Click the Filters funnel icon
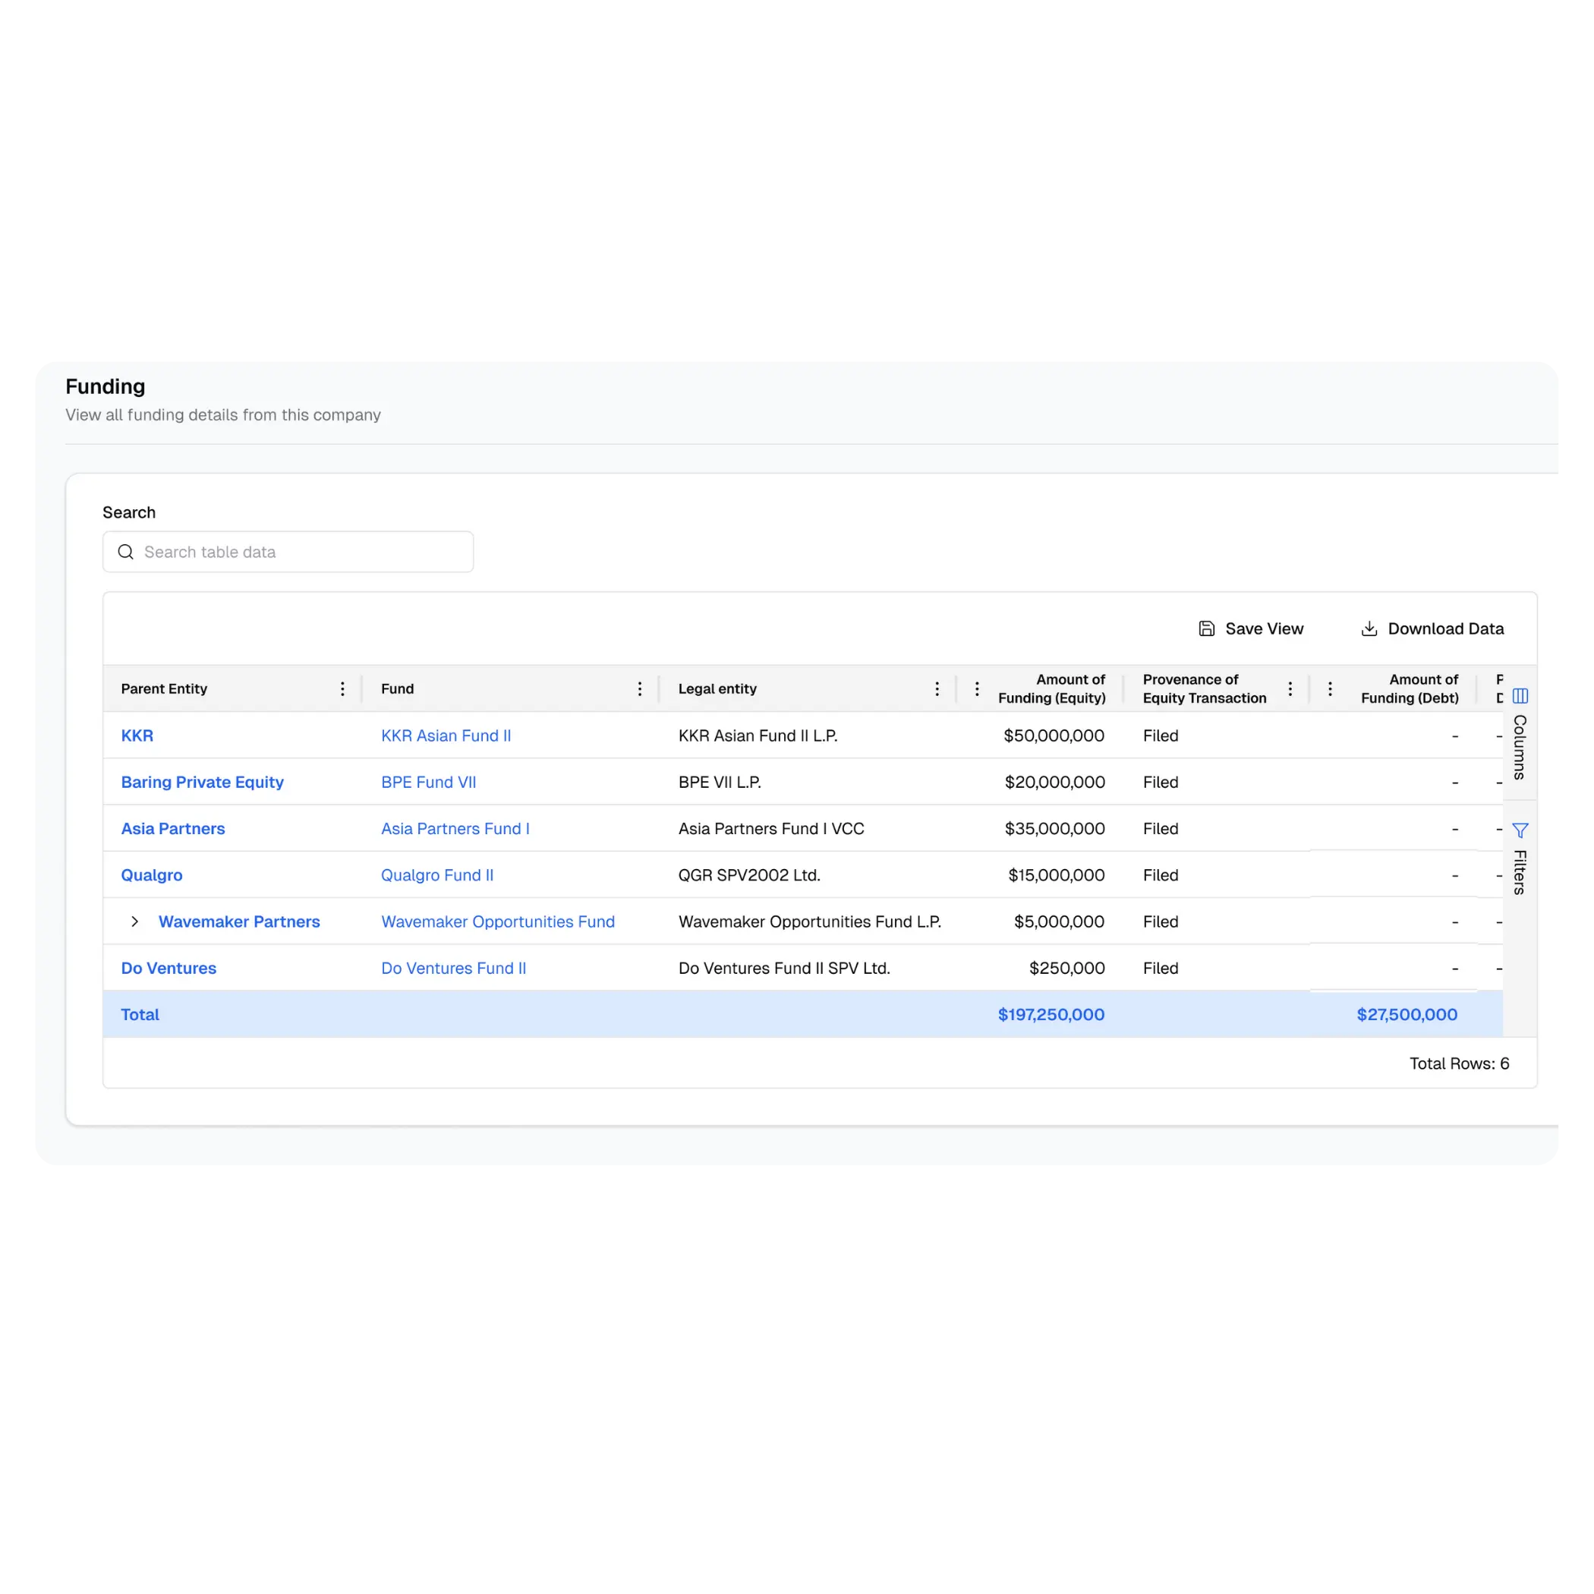Screen dimensions: 1594x1594 [x=1520, y=830]
